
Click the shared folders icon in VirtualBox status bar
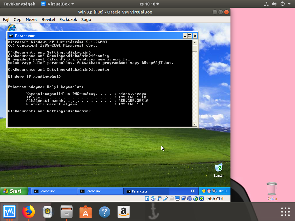click(x=171, y=199)
